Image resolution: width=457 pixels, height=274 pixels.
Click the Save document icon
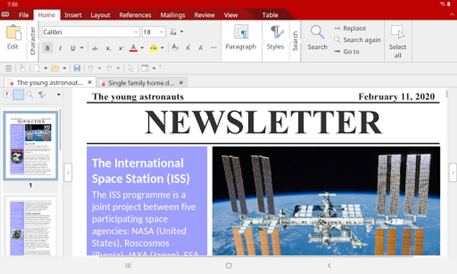click(x=77, y=68)
